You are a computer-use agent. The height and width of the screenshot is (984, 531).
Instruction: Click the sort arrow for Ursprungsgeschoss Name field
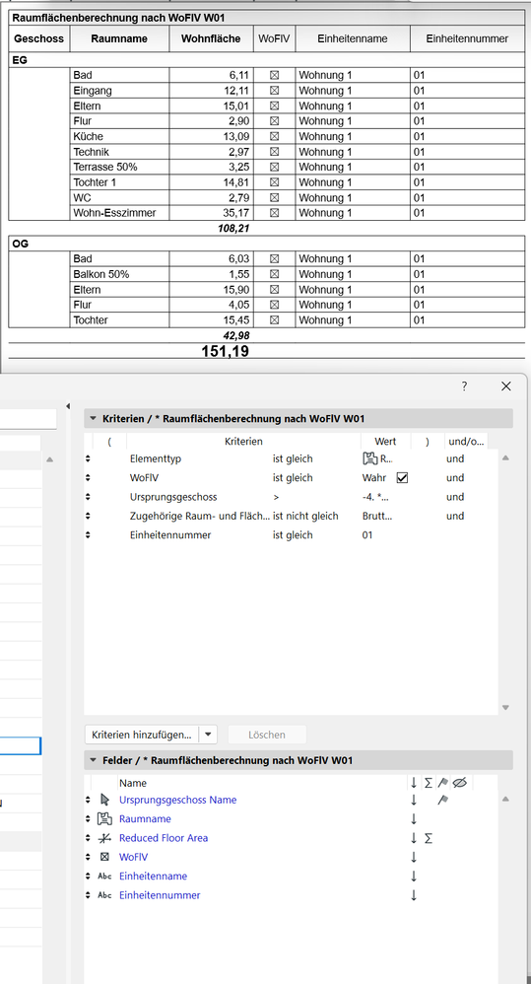[414, 800]
